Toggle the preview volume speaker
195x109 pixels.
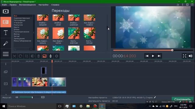point(190,56)
